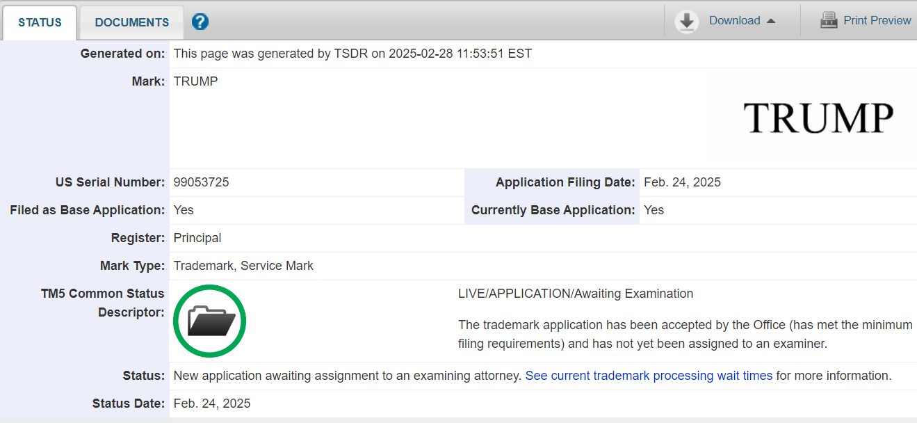Open the DOCUMENTS tab
The width and height of the screenshot is (917, 423).
[x=132, y=22]
